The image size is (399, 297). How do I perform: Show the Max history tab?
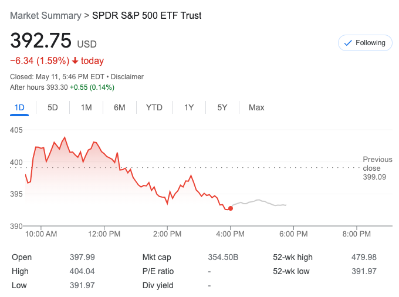256,107
